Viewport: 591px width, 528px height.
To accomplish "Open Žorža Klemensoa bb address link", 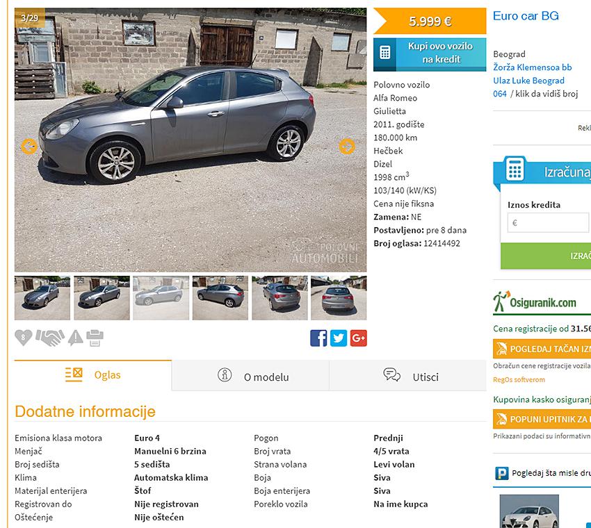I will tap(532, 67).
